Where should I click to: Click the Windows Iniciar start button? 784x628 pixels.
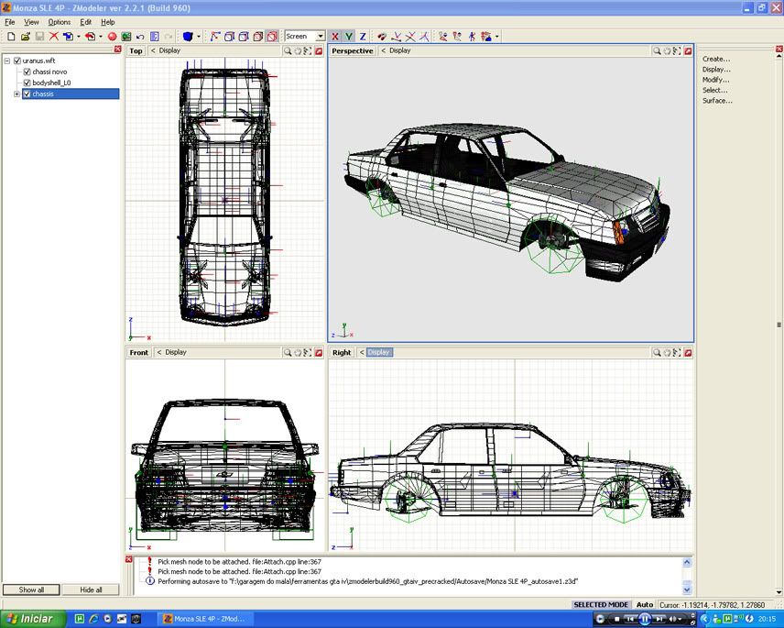[30, 619]
